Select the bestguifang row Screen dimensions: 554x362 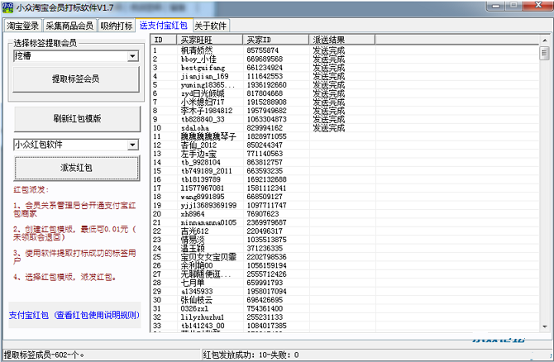pyautogui.click(x=345, y=68)
